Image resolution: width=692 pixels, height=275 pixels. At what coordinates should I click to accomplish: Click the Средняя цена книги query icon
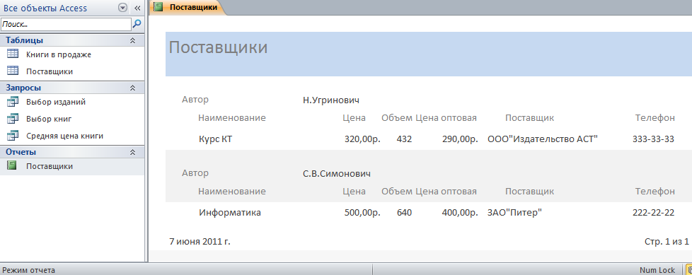tap(13, 135)
